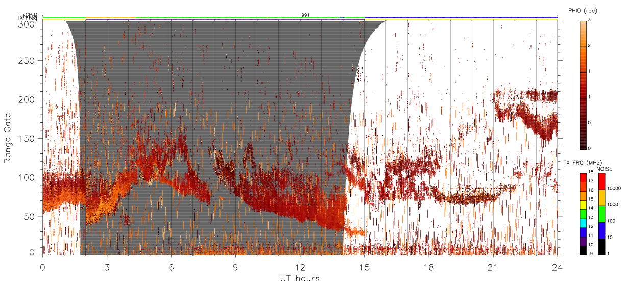
Task: Select the yellow NOISE swatch between 1000 and 10000
Action: 602,198
